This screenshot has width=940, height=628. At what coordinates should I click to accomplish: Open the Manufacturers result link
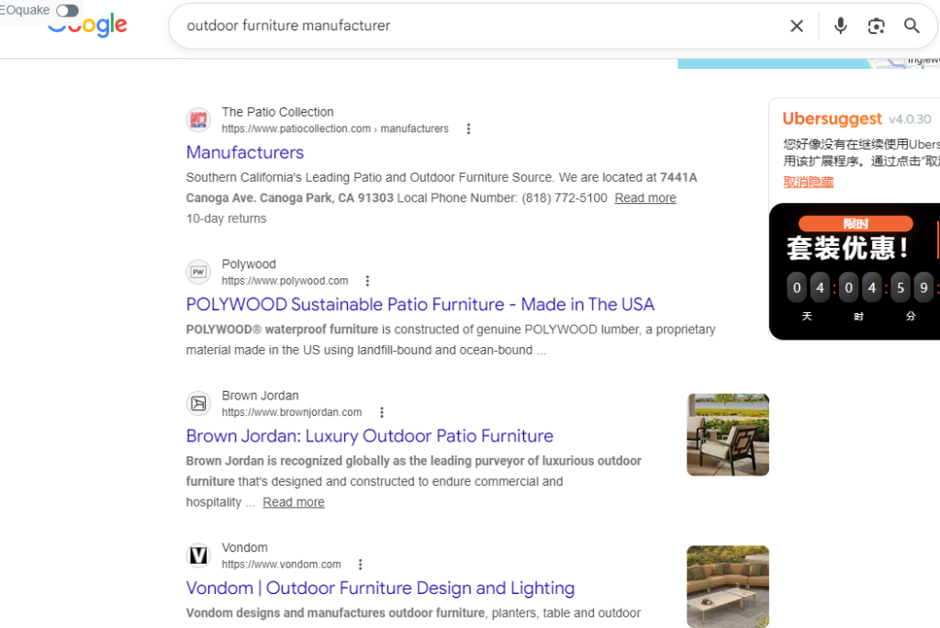click(x=244, y=152)
